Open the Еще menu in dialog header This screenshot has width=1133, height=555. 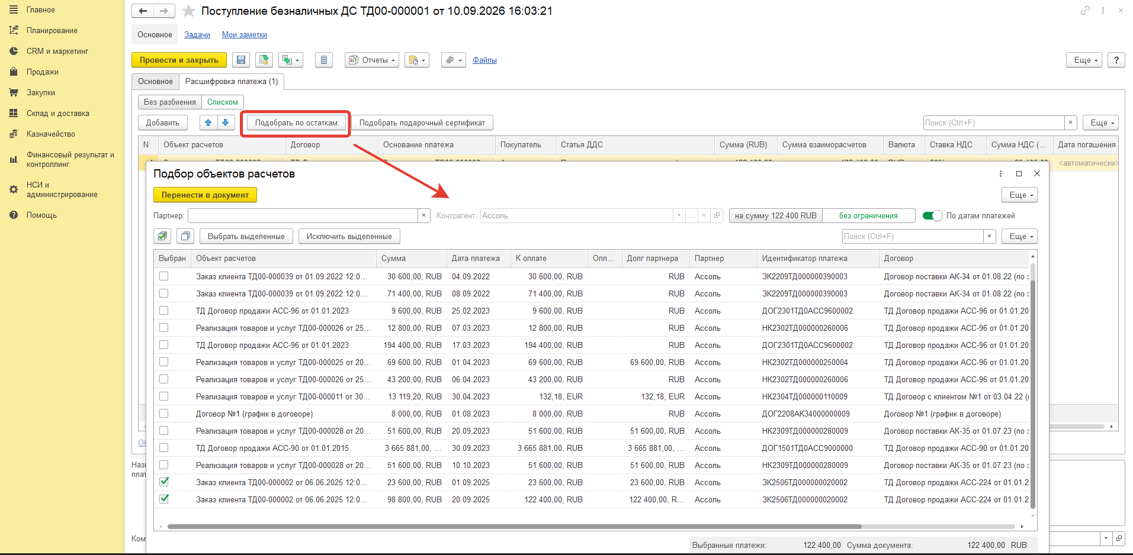(x=1020, y=195)
